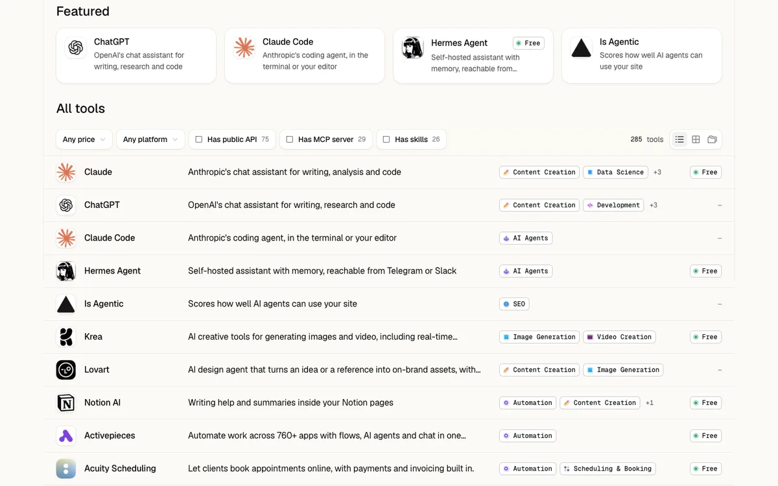Click the Hermes Agent avatar in Featured card
778x486 pixels.
(413, 48)
